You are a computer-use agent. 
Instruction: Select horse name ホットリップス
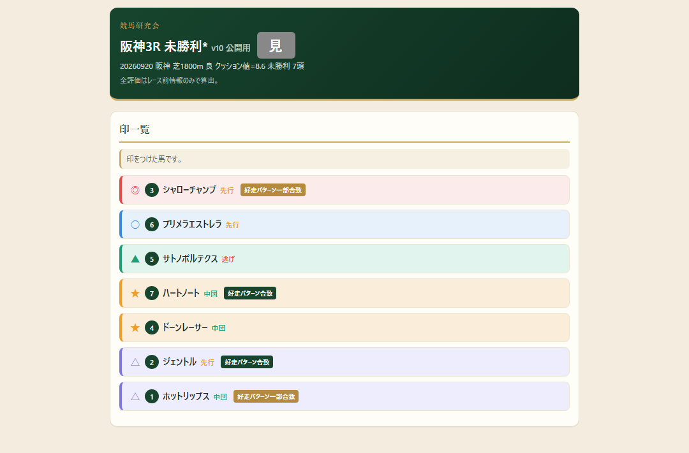[x=186, y=396]
